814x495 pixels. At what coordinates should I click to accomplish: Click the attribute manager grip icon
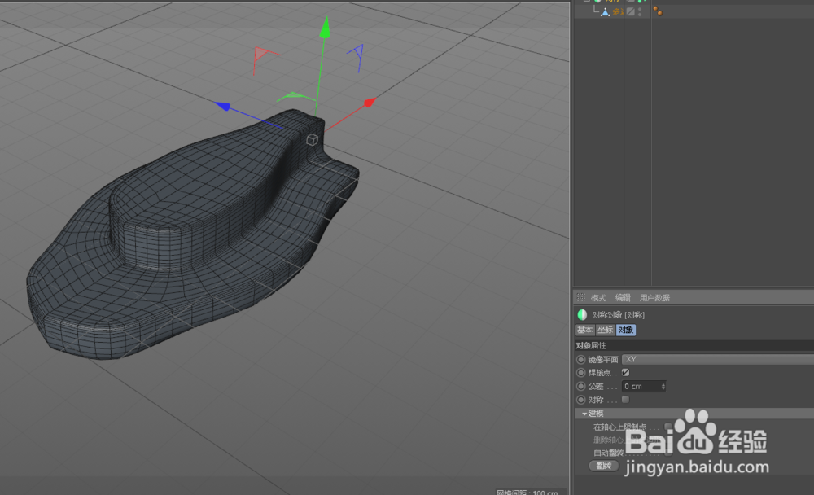click(x=581, y=297)
